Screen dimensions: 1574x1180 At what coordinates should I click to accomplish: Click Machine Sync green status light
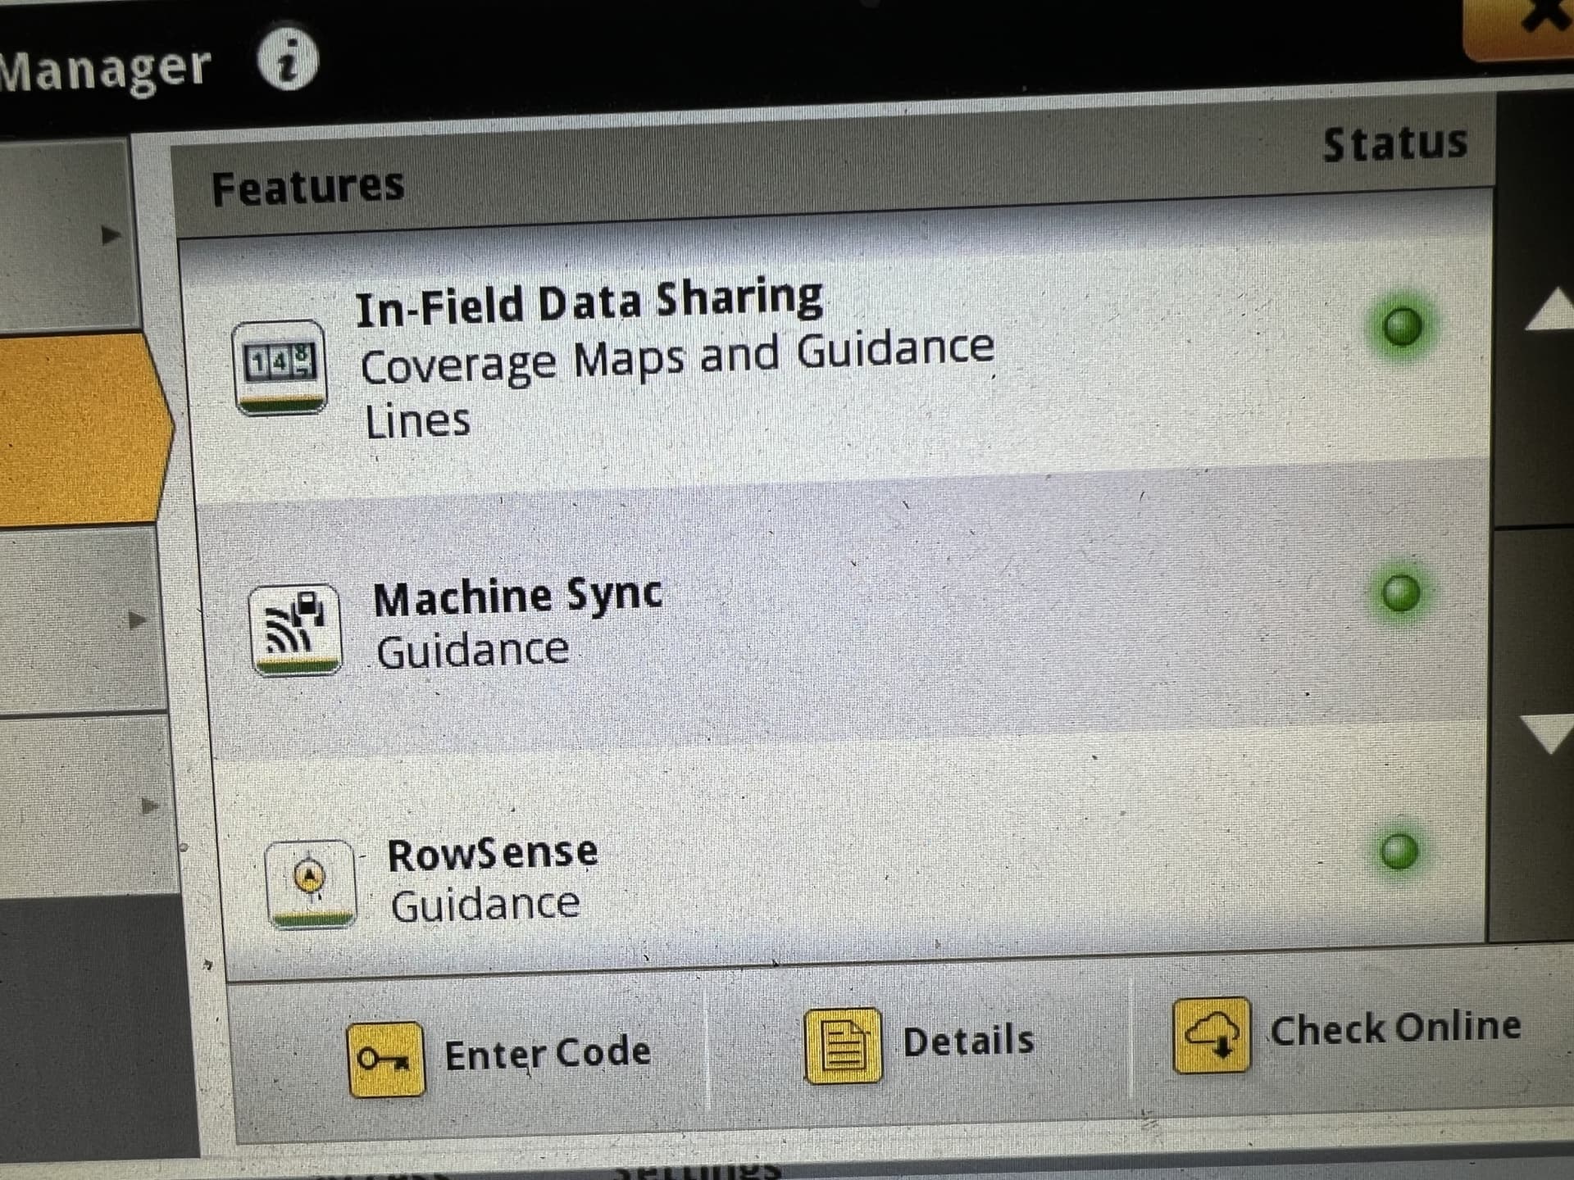pyautogui.click(x=1400, y=592)
